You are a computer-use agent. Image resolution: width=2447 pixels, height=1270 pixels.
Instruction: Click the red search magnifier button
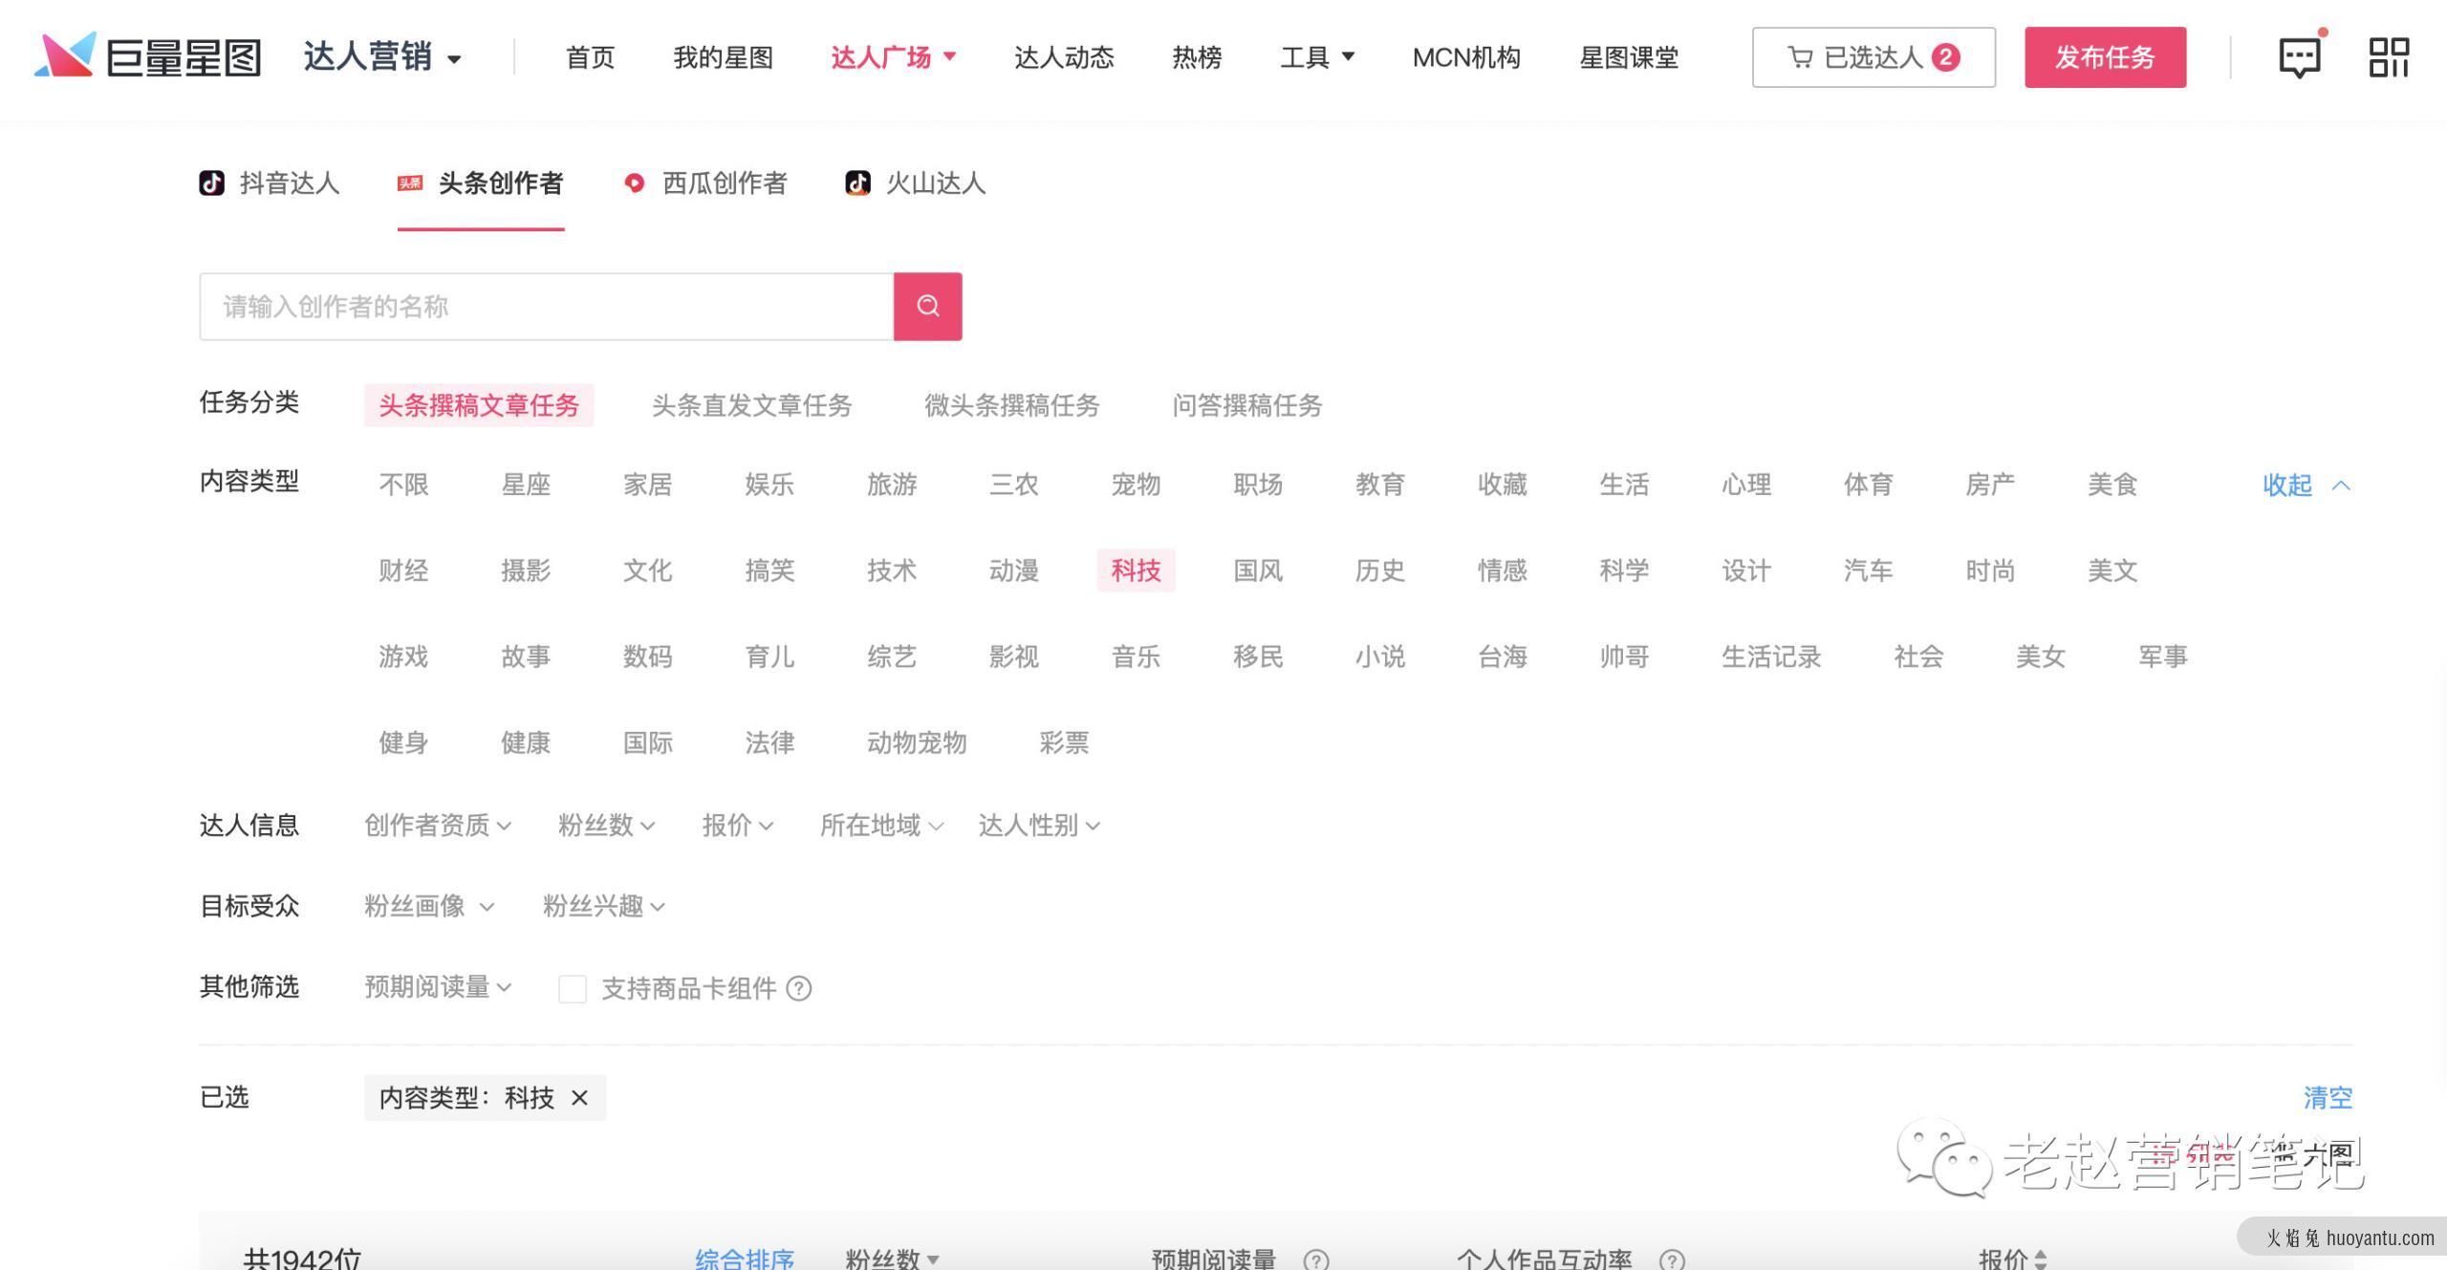(927, 306)
